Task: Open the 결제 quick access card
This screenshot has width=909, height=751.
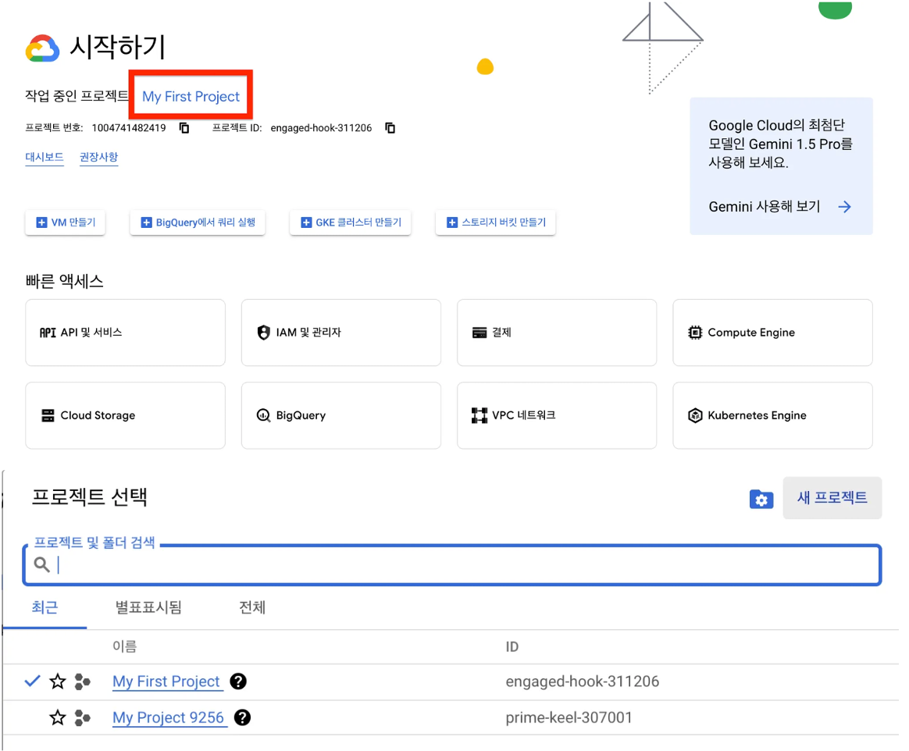Action: [x=557, y=333]
